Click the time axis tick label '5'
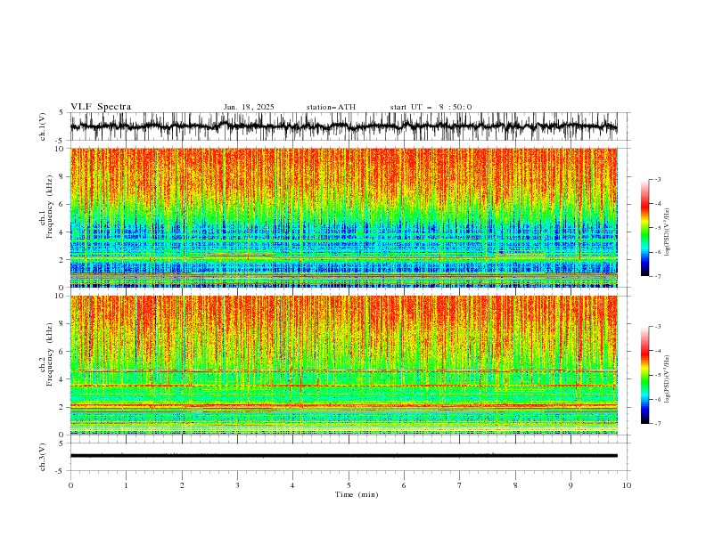This screenshot has height=545, width=706. pos(349,485)
